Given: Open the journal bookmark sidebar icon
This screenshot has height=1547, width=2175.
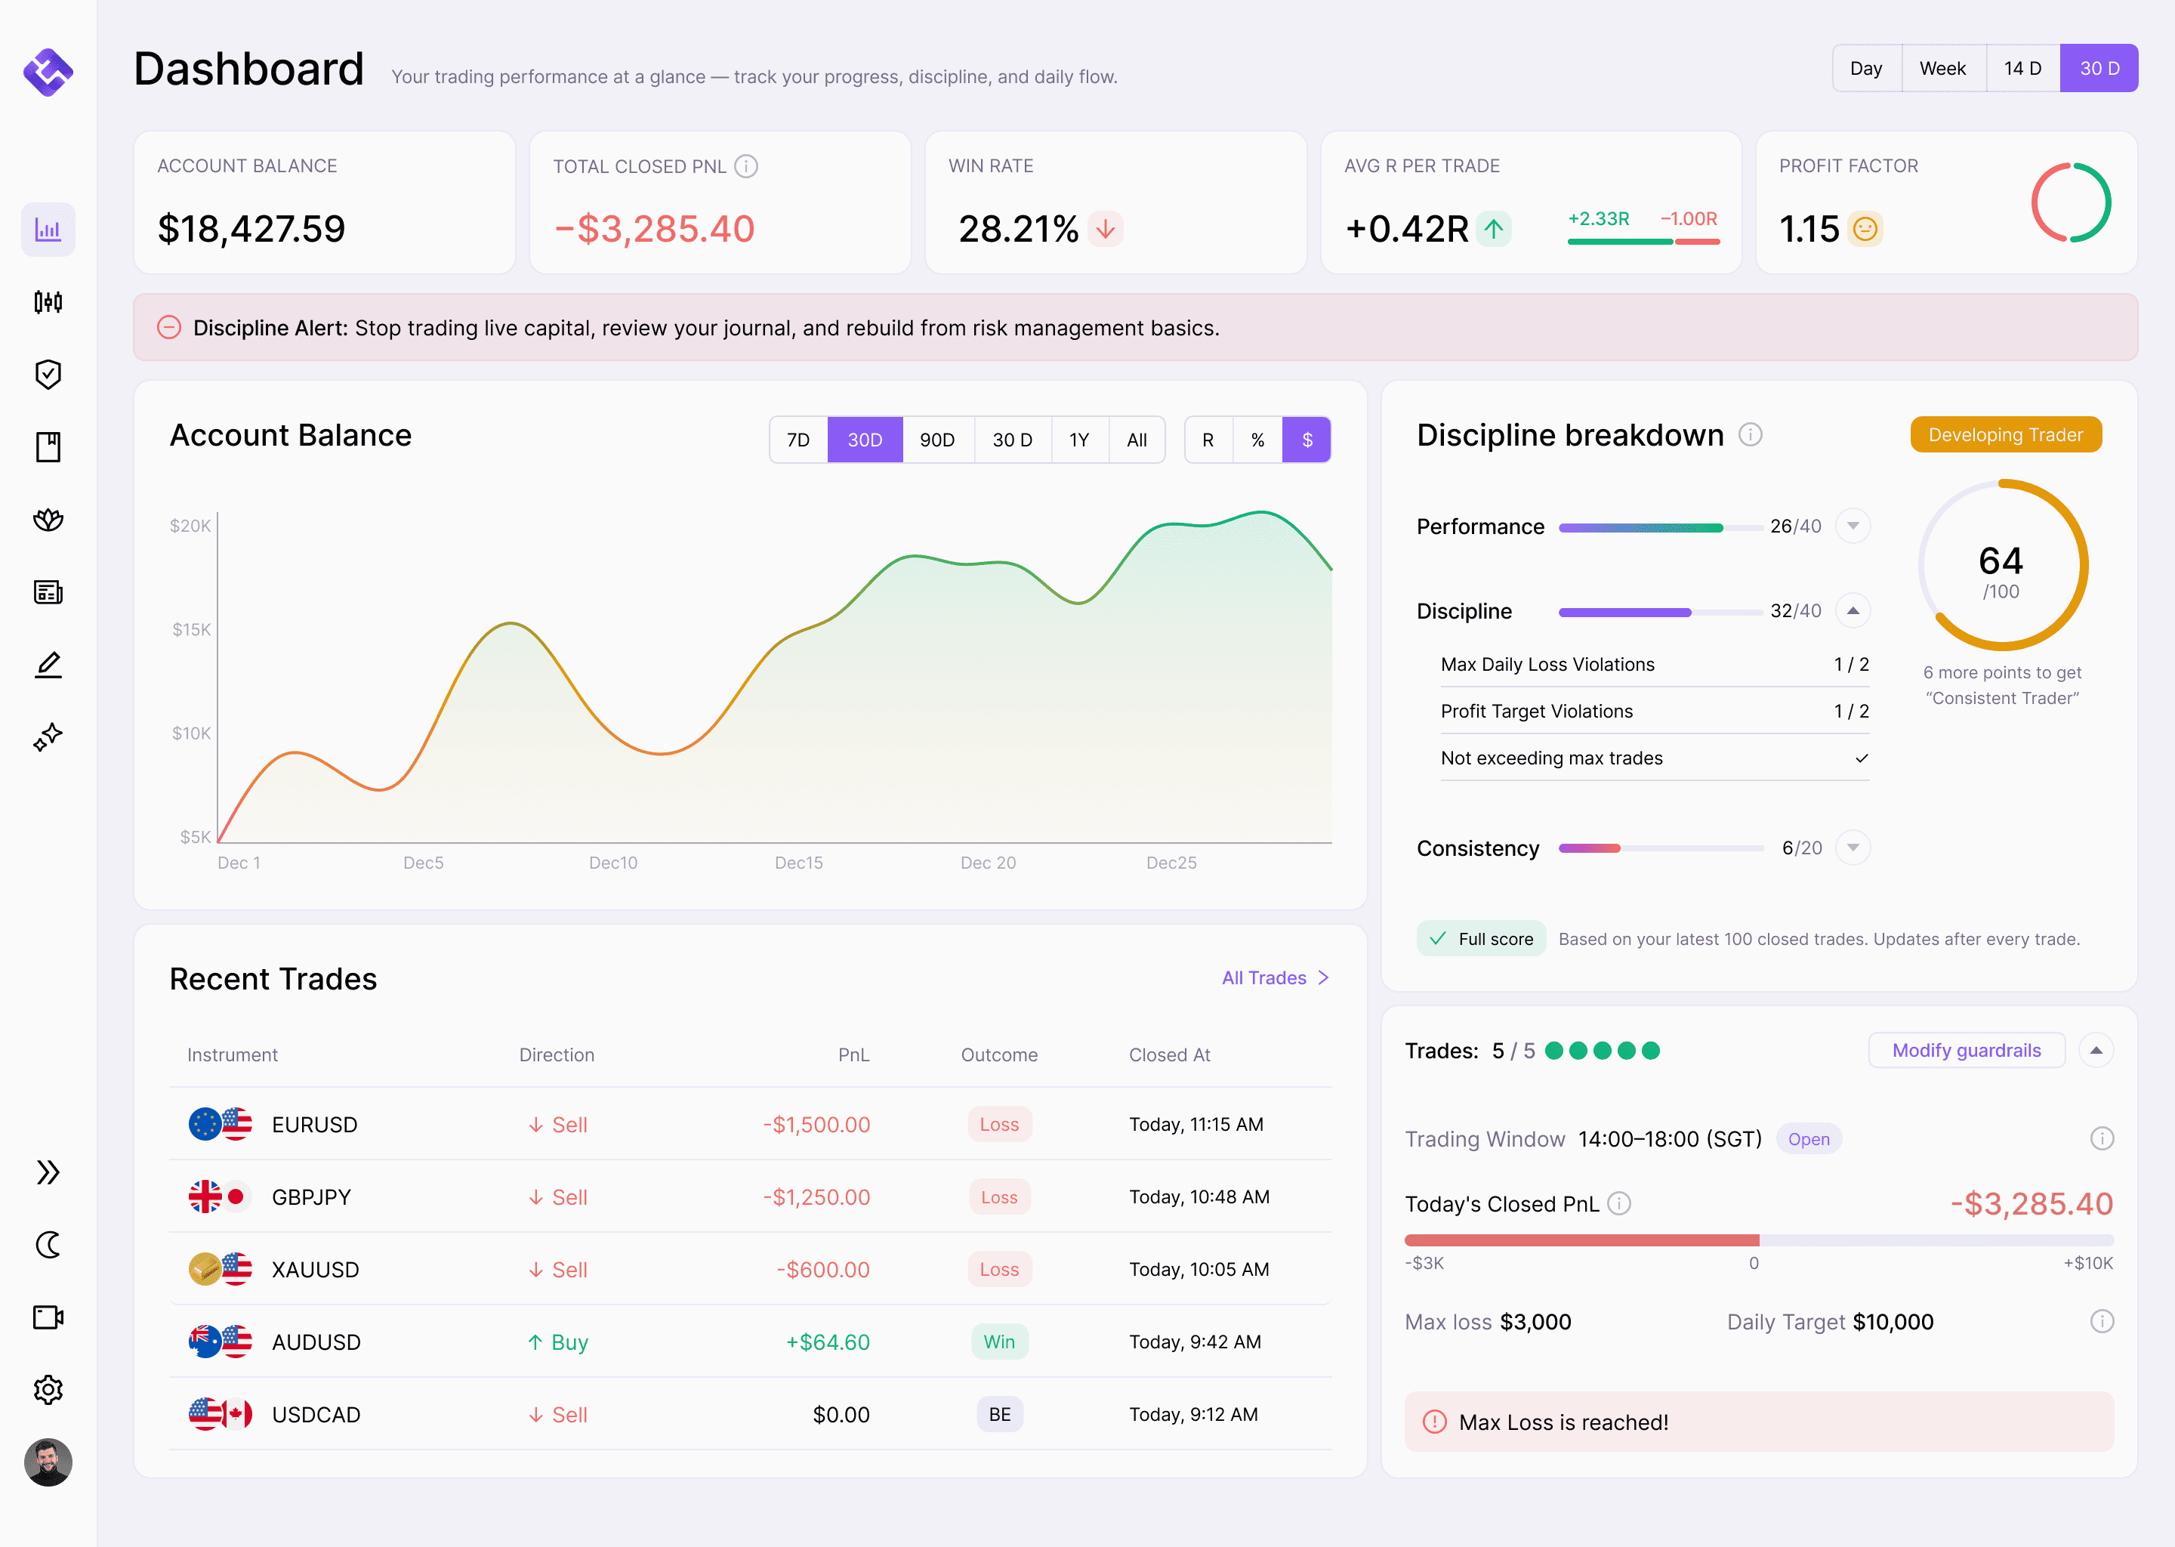Looking at the screenshot, I should point(48,446).
